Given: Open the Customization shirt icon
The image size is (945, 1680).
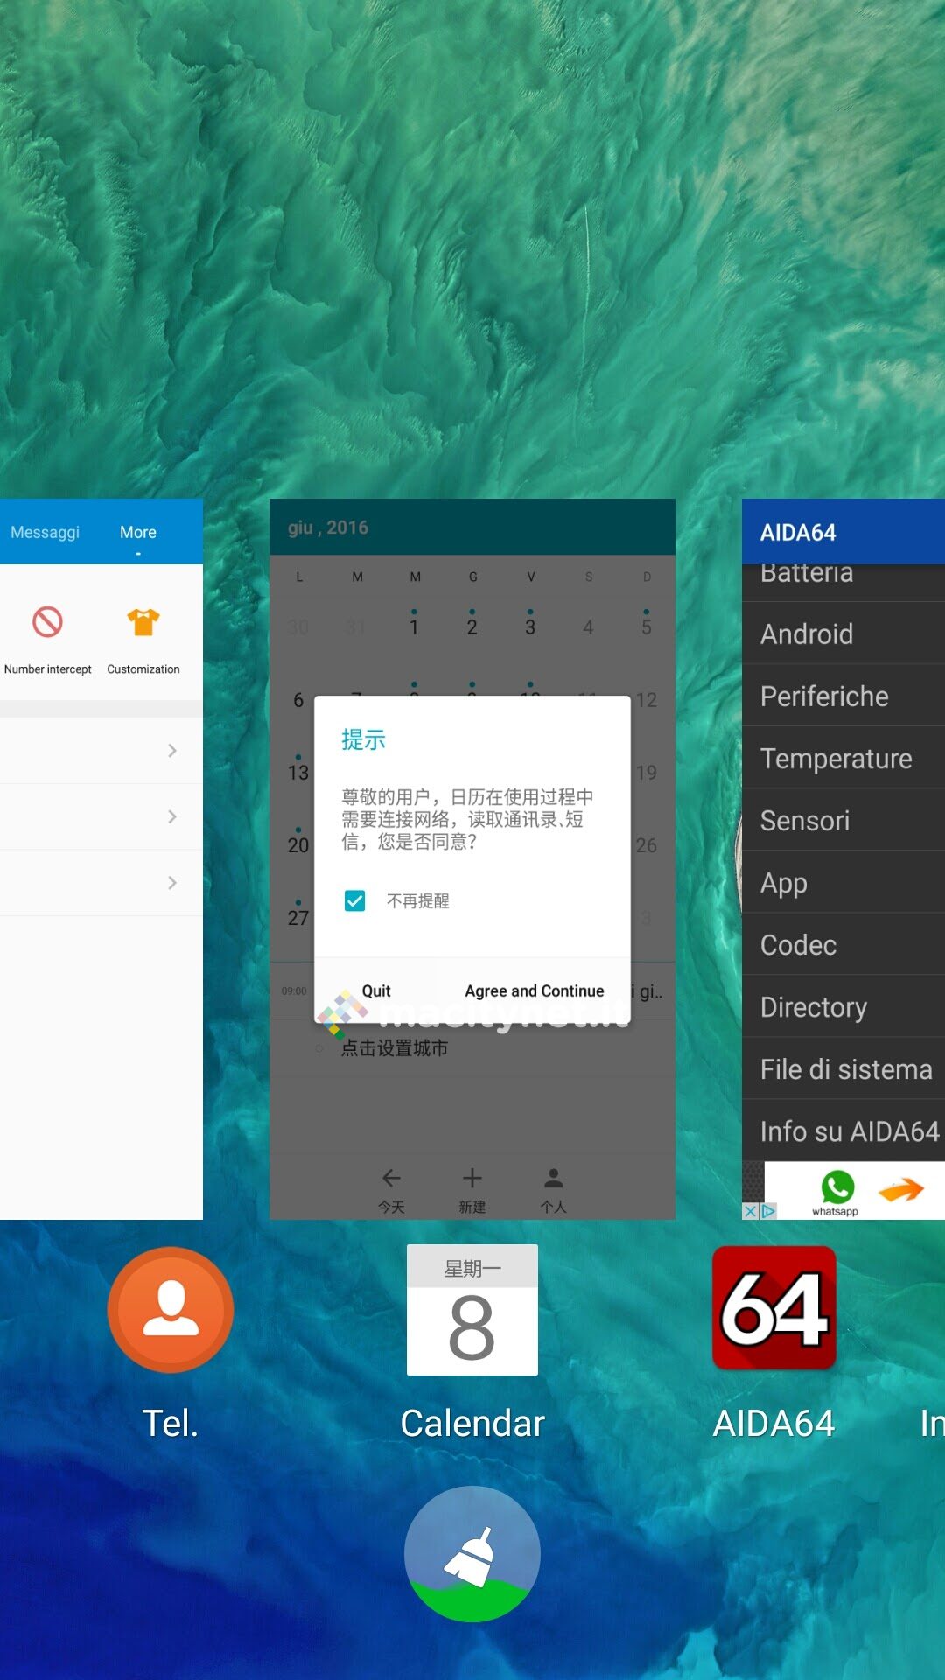Looking at the screenshot, I should pyautogui.click(x=143, y=622).
